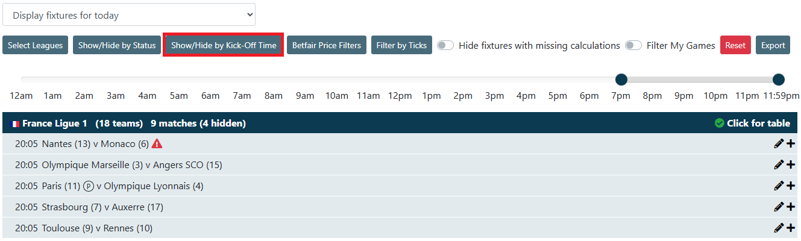This screenshot has height=241, width=801.
Task: Open the Select Leagues chooser
Action: [35, 45]
